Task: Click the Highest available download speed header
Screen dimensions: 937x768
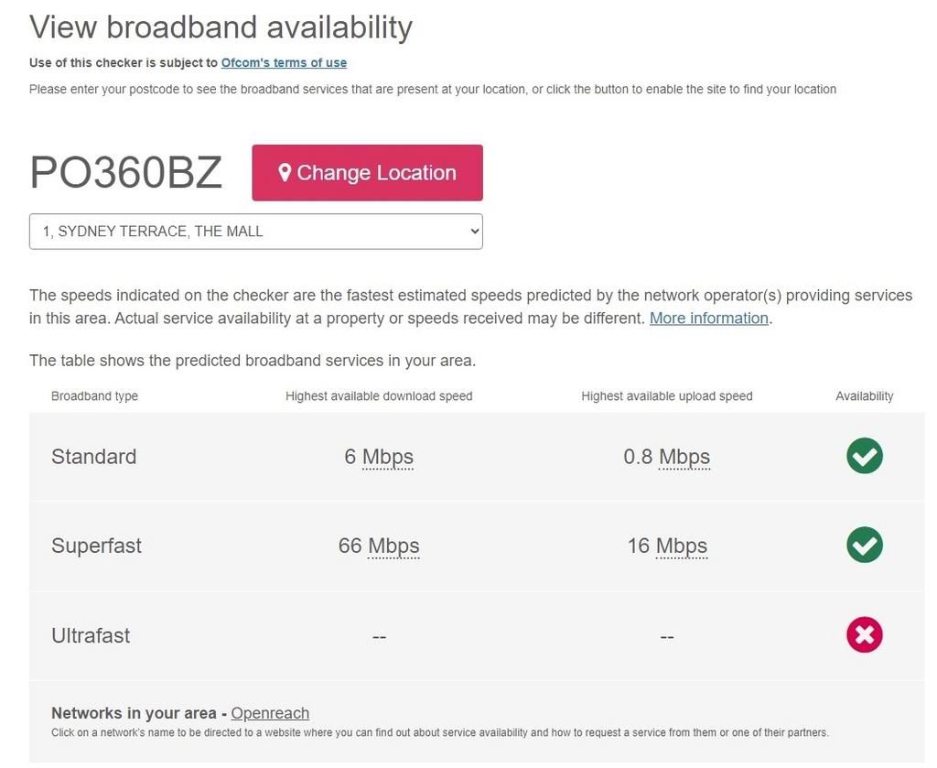Action: pyautogui.click(x=379, y=396)
